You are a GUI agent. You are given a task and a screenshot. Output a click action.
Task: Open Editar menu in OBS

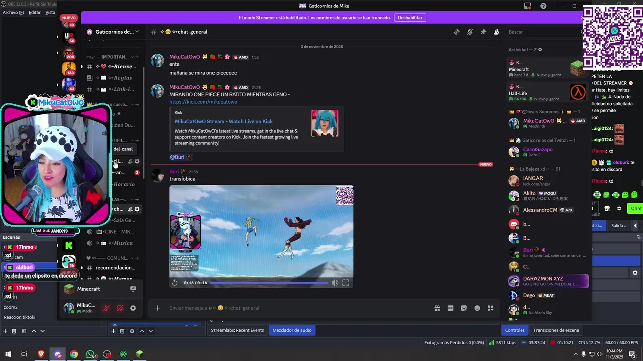tap(35, 12)
